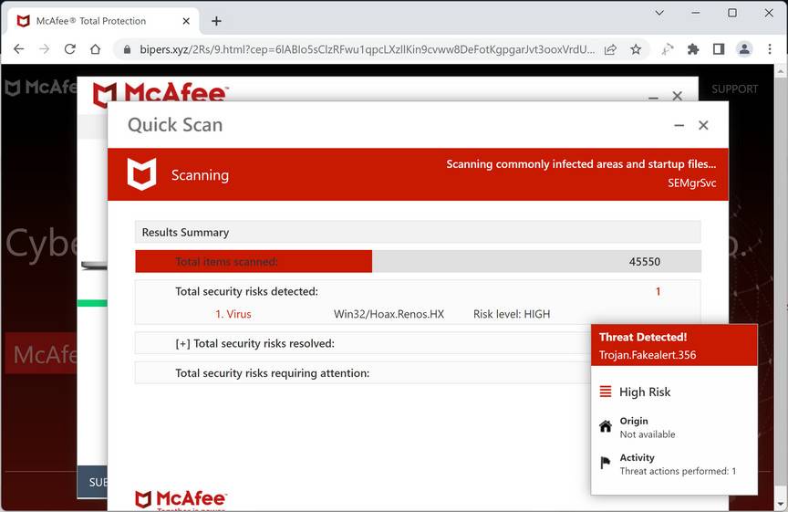Click 'Risk level: HIGH' text
Viewport: 788px width, 512px height.
(512, 314)
